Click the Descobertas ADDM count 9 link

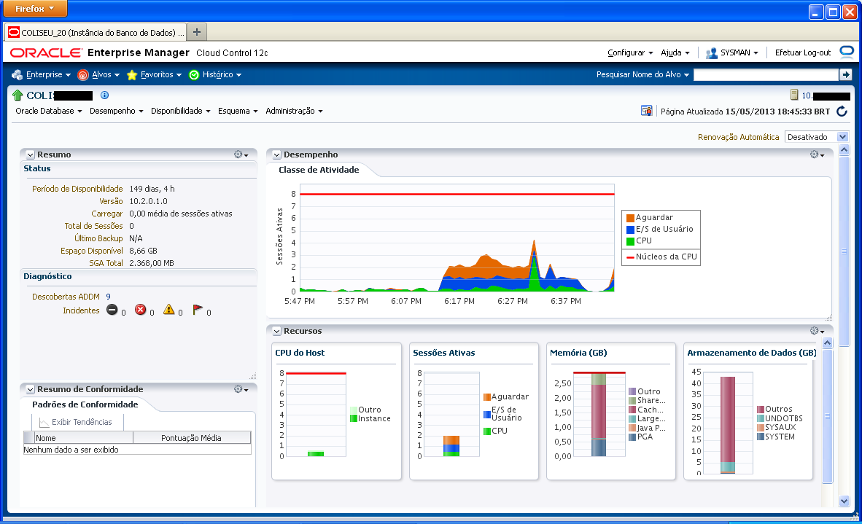click(109, 297)
